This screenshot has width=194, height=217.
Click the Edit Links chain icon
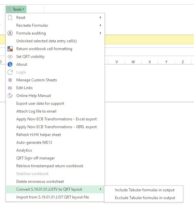pos(10,88)
